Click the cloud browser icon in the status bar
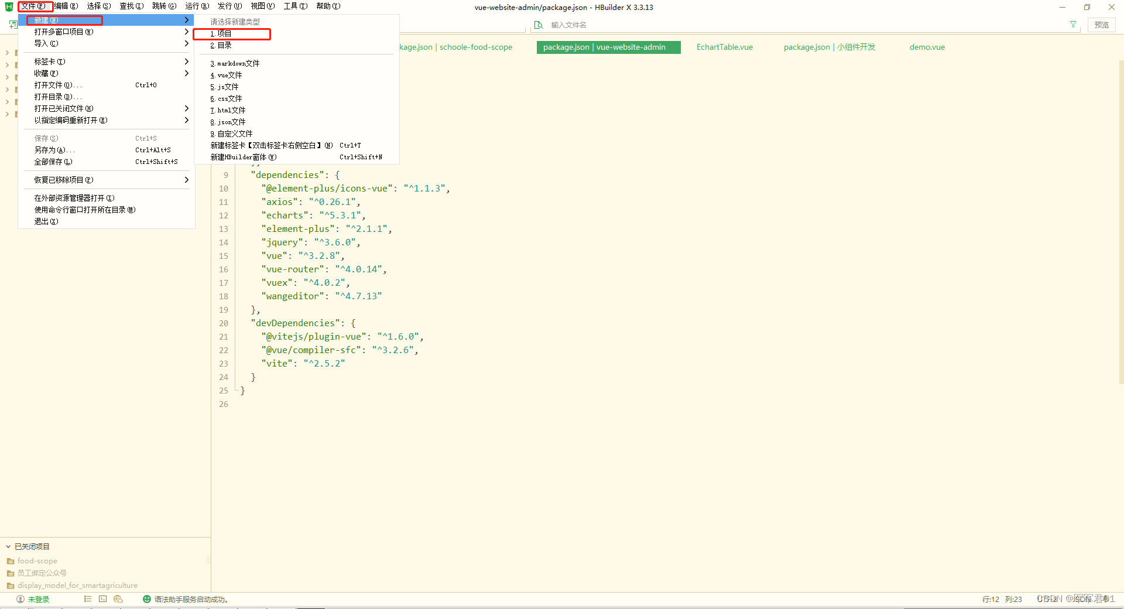The width and height of the screenshot is (1124, 609). [x=118, y=599]
